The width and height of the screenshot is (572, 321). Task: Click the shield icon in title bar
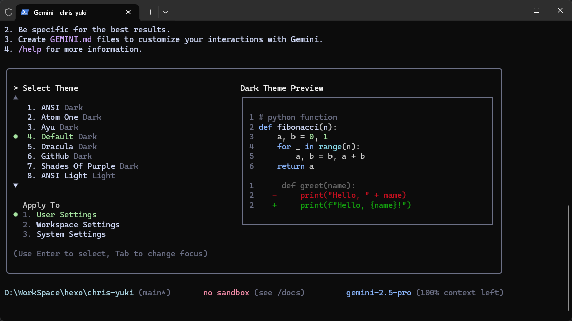point(8,12)
